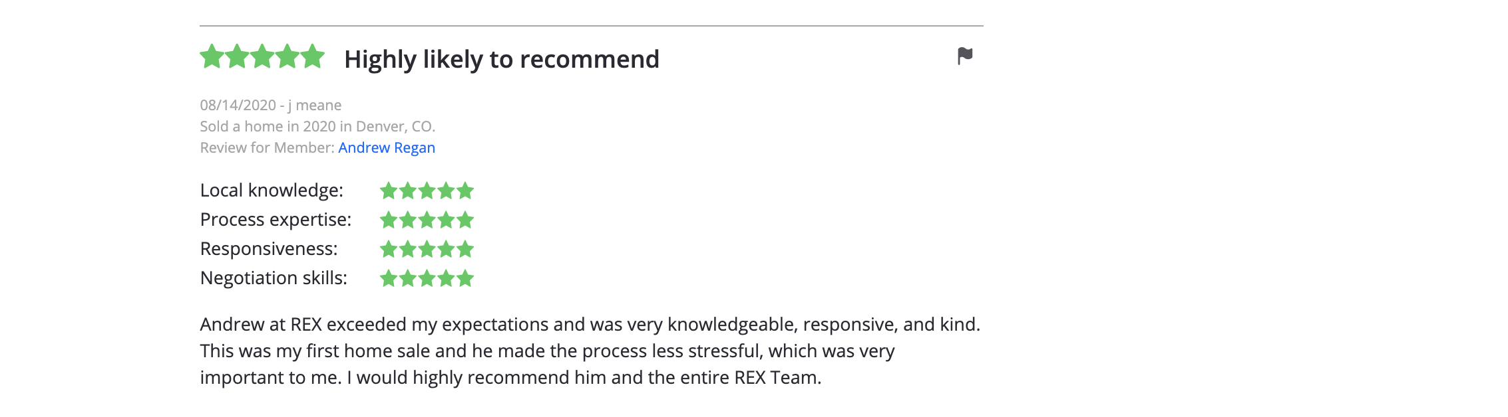1508x417 pixels.
Task: Click the "Review for Member:" label
Action: pos(267,147)
